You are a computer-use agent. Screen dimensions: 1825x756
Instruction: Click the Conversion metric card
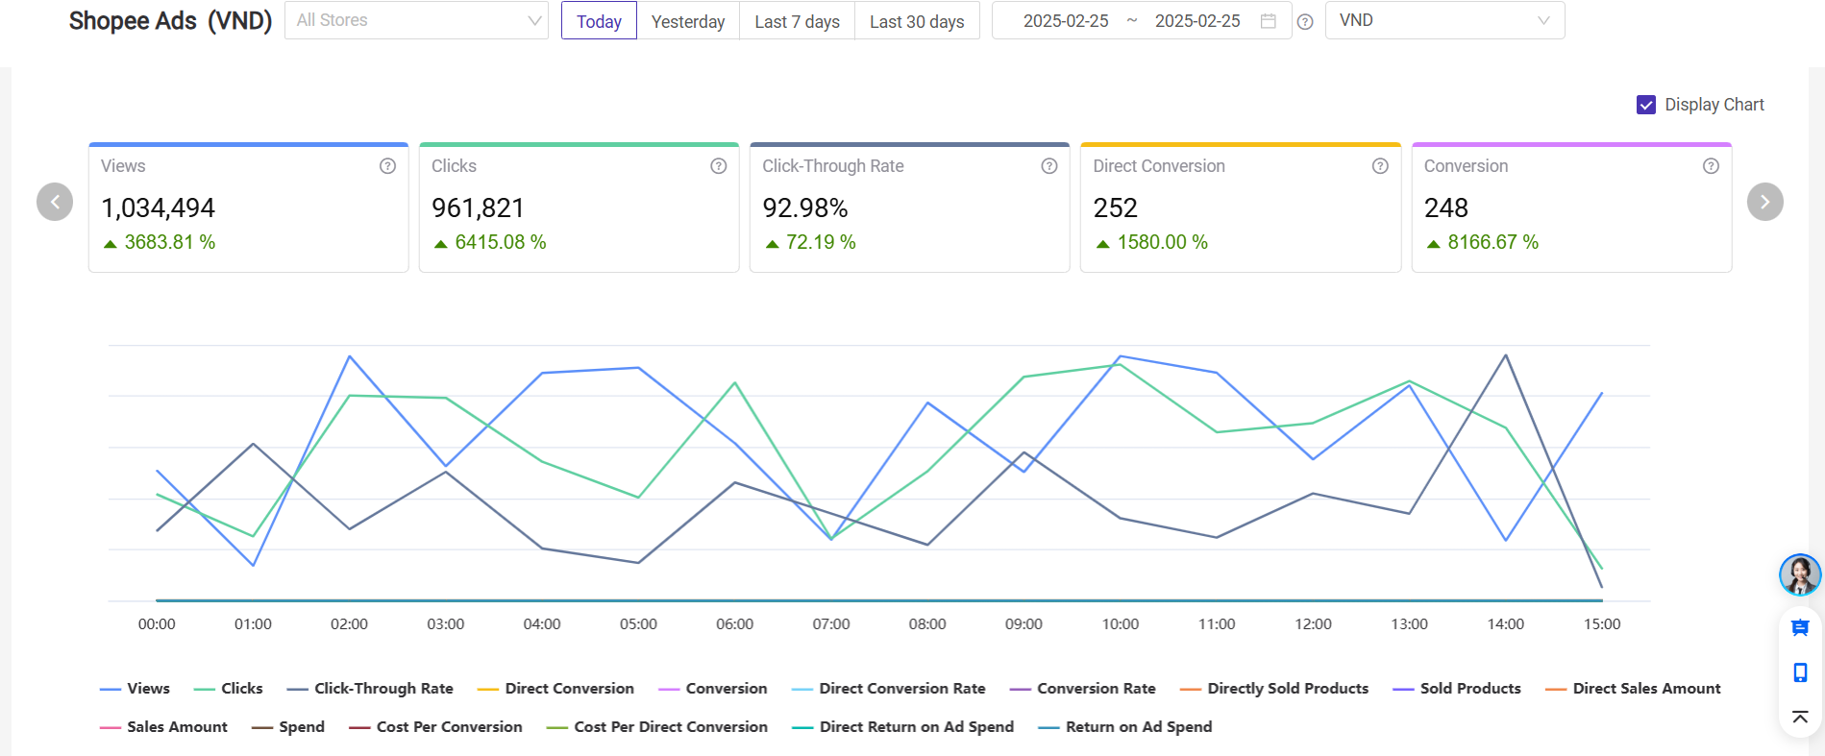click(x=1570, y=207)
